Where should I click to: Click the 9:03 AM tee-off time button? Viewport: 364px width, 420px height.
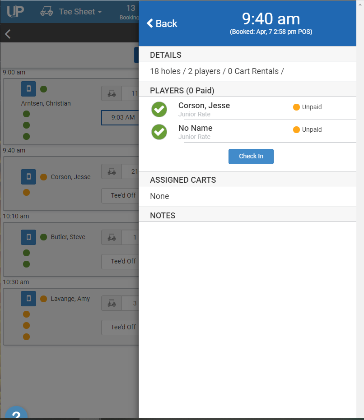click(120, 118)
